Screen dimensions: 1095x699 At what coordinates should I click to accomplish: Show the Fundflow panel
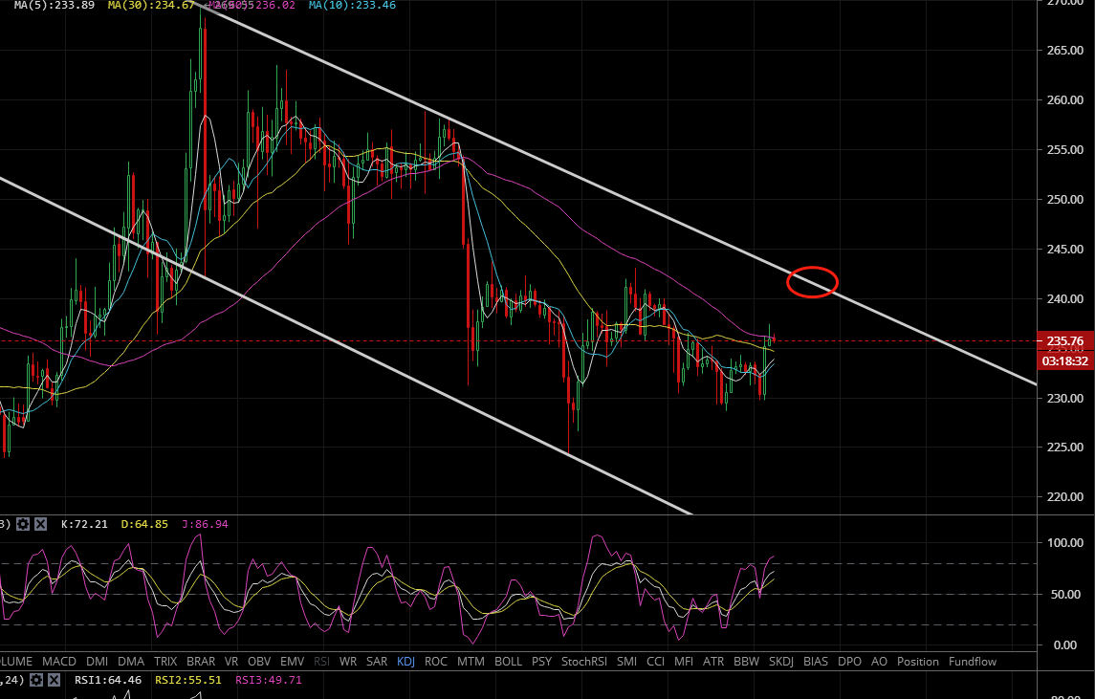972,661
